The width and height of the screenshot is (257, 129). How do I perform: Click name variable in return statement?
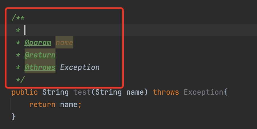[69, 104]
